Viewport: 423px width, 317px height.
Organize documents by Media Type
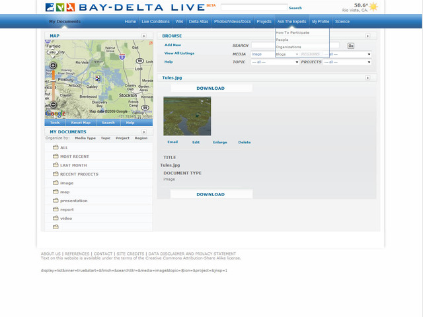pyautogui.click(x=85, y=138)
